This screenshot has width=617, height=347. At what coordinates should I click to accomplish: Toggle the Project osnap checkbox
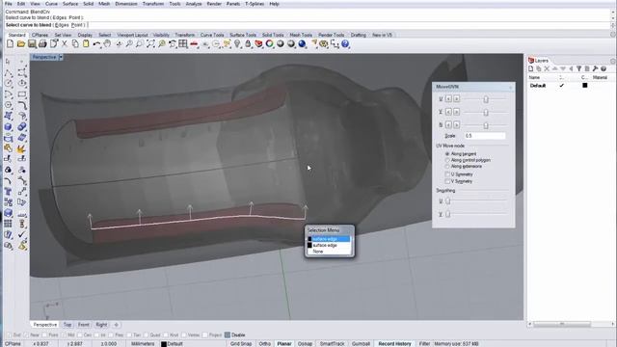tap(205, 334)
